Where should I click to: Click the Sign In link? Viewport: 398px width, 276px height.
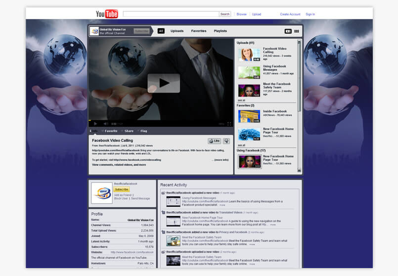click(310, 14)
